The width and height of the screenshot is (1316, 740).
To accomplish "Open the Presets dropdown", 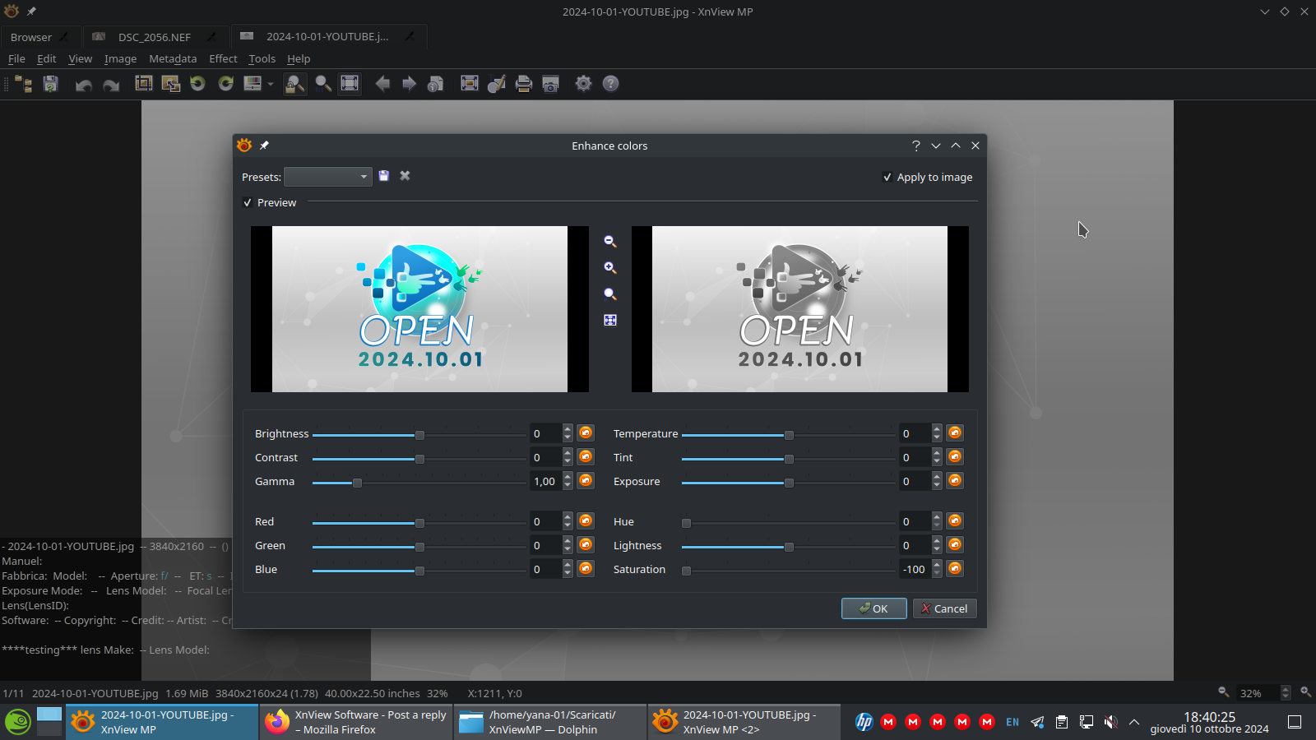I will 327,177.
